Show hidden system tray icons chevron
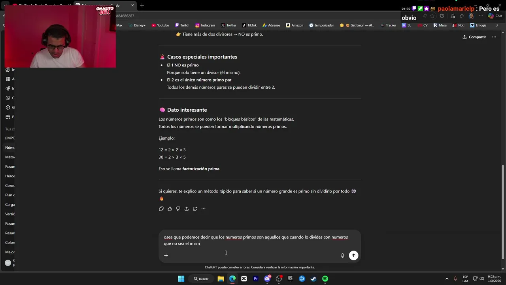Screen dimensions: 506x285 pos(447,279)
